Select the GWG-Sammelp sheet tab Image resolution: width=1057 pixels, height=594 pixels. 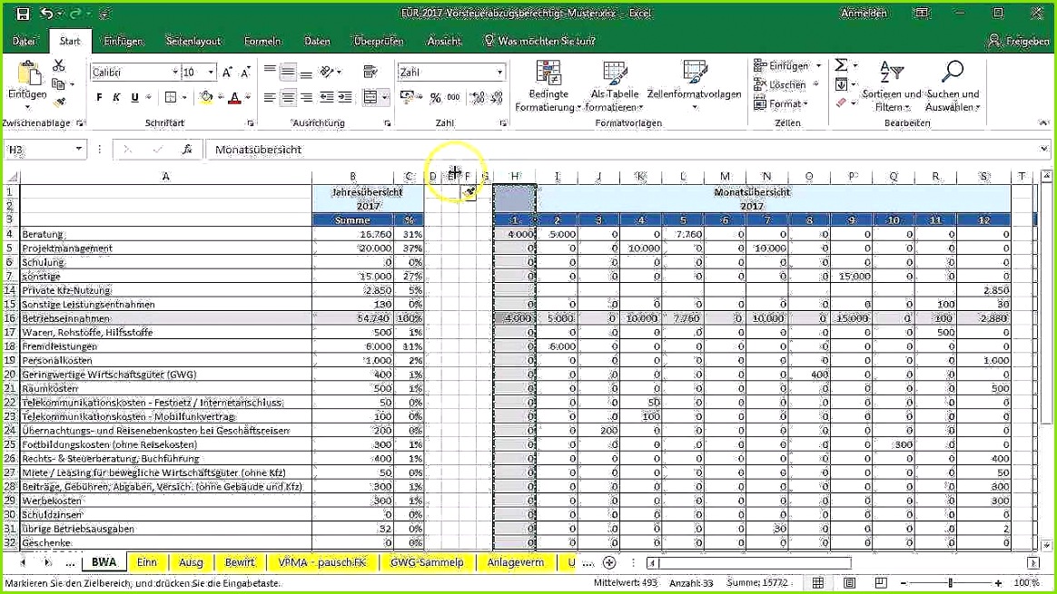(x=427, y=562)
